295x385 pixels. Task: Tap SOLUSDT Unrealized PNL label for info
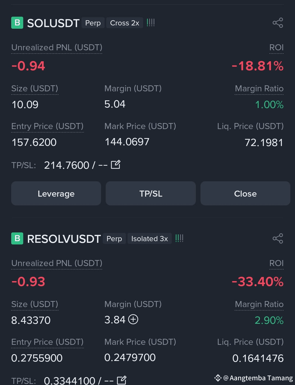(x=57, y=48)
